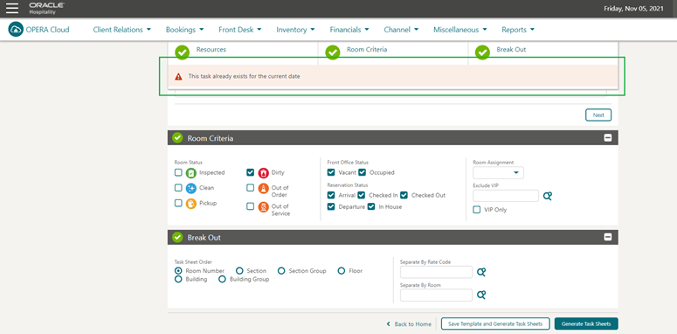Open the Inventory menu

(296, 30)
